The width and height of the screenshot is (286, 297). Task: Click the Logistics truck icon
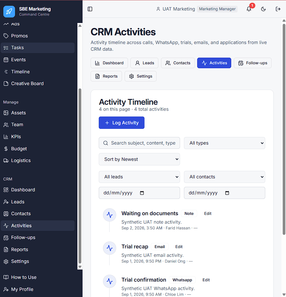pos(6,161)
